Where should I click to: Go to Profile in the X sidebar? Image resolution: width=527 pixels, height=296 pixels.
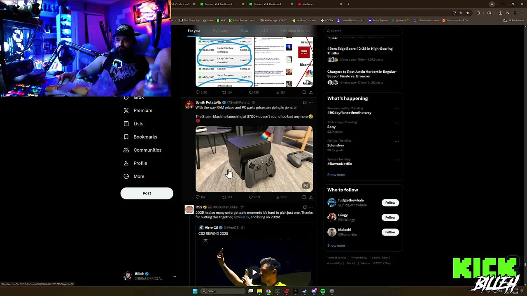pos(135,163)
